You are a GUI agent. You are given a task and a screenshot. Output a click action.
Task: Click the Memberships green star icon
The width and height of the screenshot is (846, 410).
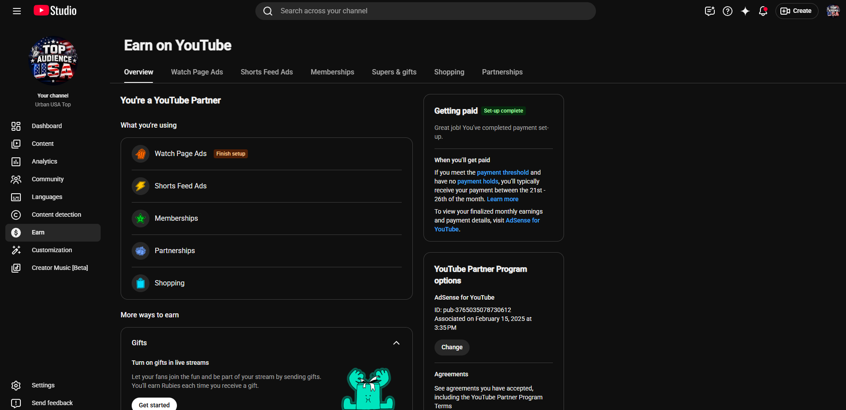(x=141, y=219)
